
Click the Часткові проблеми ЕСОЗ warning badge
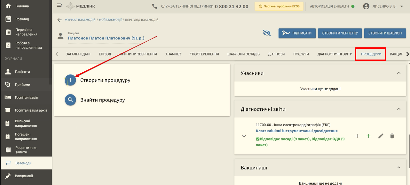[279, 6]
